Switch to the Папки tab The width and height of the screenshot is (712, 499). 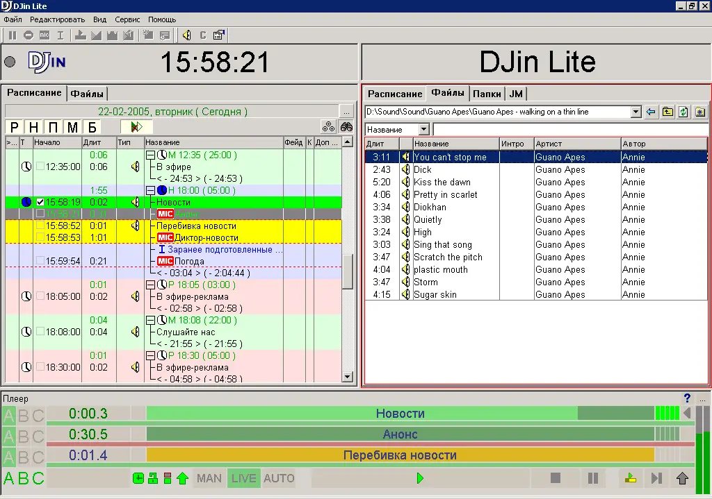487,94
